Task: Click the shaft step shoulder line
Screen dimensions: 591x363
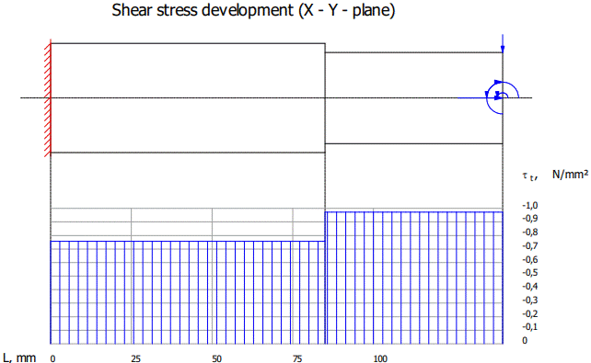Action: tap(325, 97)
